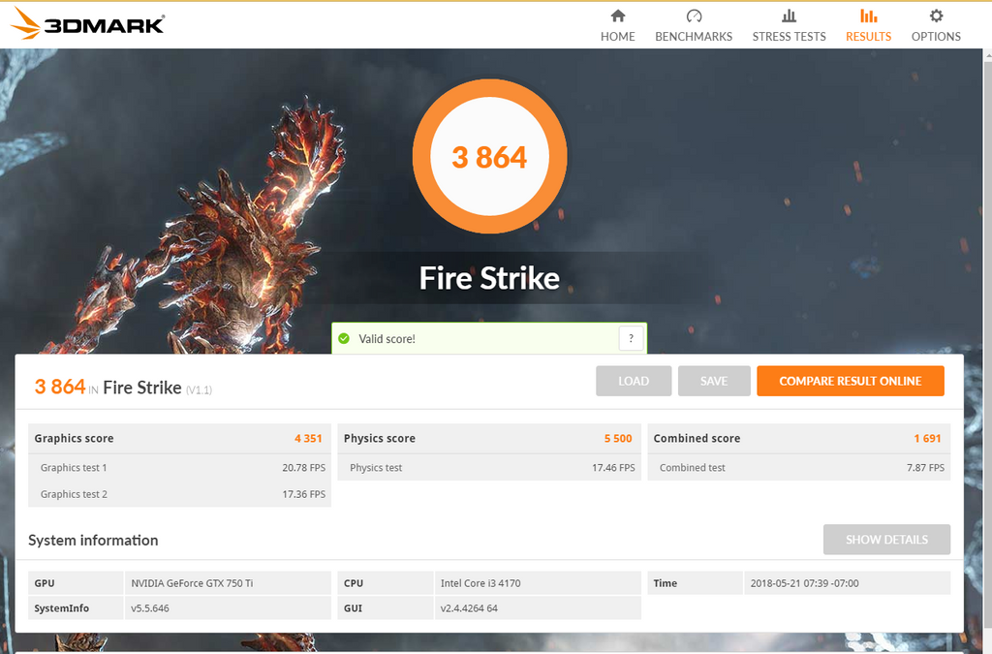Select the Graphics test 1 row
Viewport: 992px width, 654px height.
pyautogui.click(x=179, y=467)
